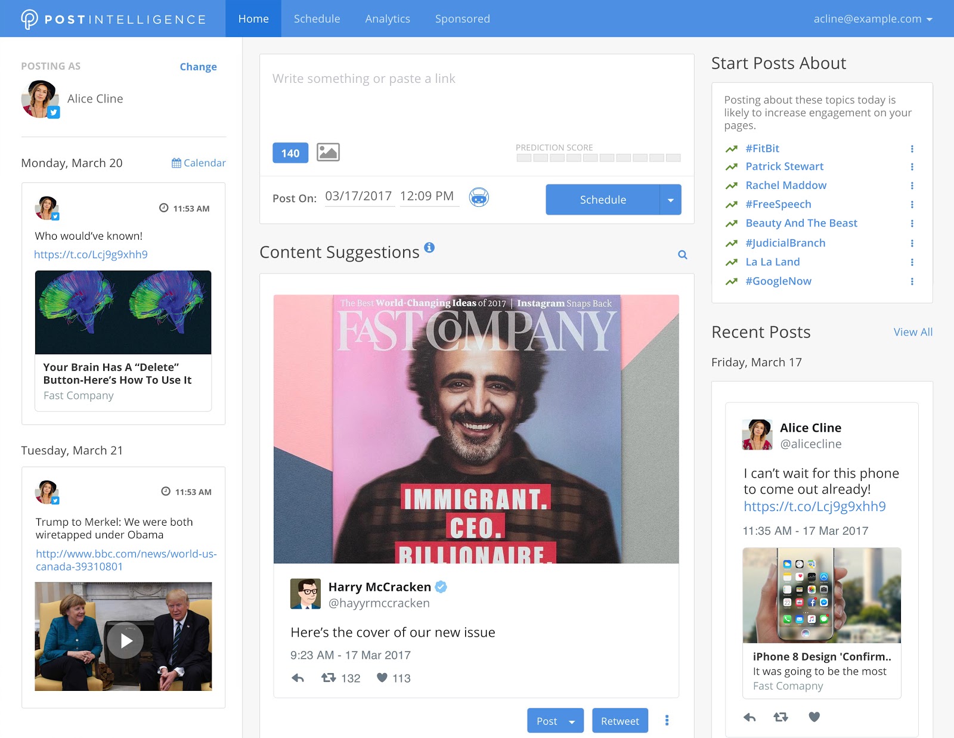
Task: Like Harry McCracken's tweet with heart icon
Action: tap(382, 678)
